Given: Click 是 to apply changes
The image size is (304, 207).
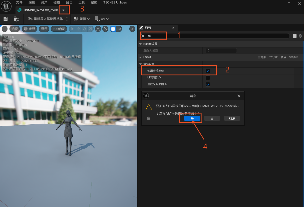Looking at the screenshot, I should pos(192,118).
